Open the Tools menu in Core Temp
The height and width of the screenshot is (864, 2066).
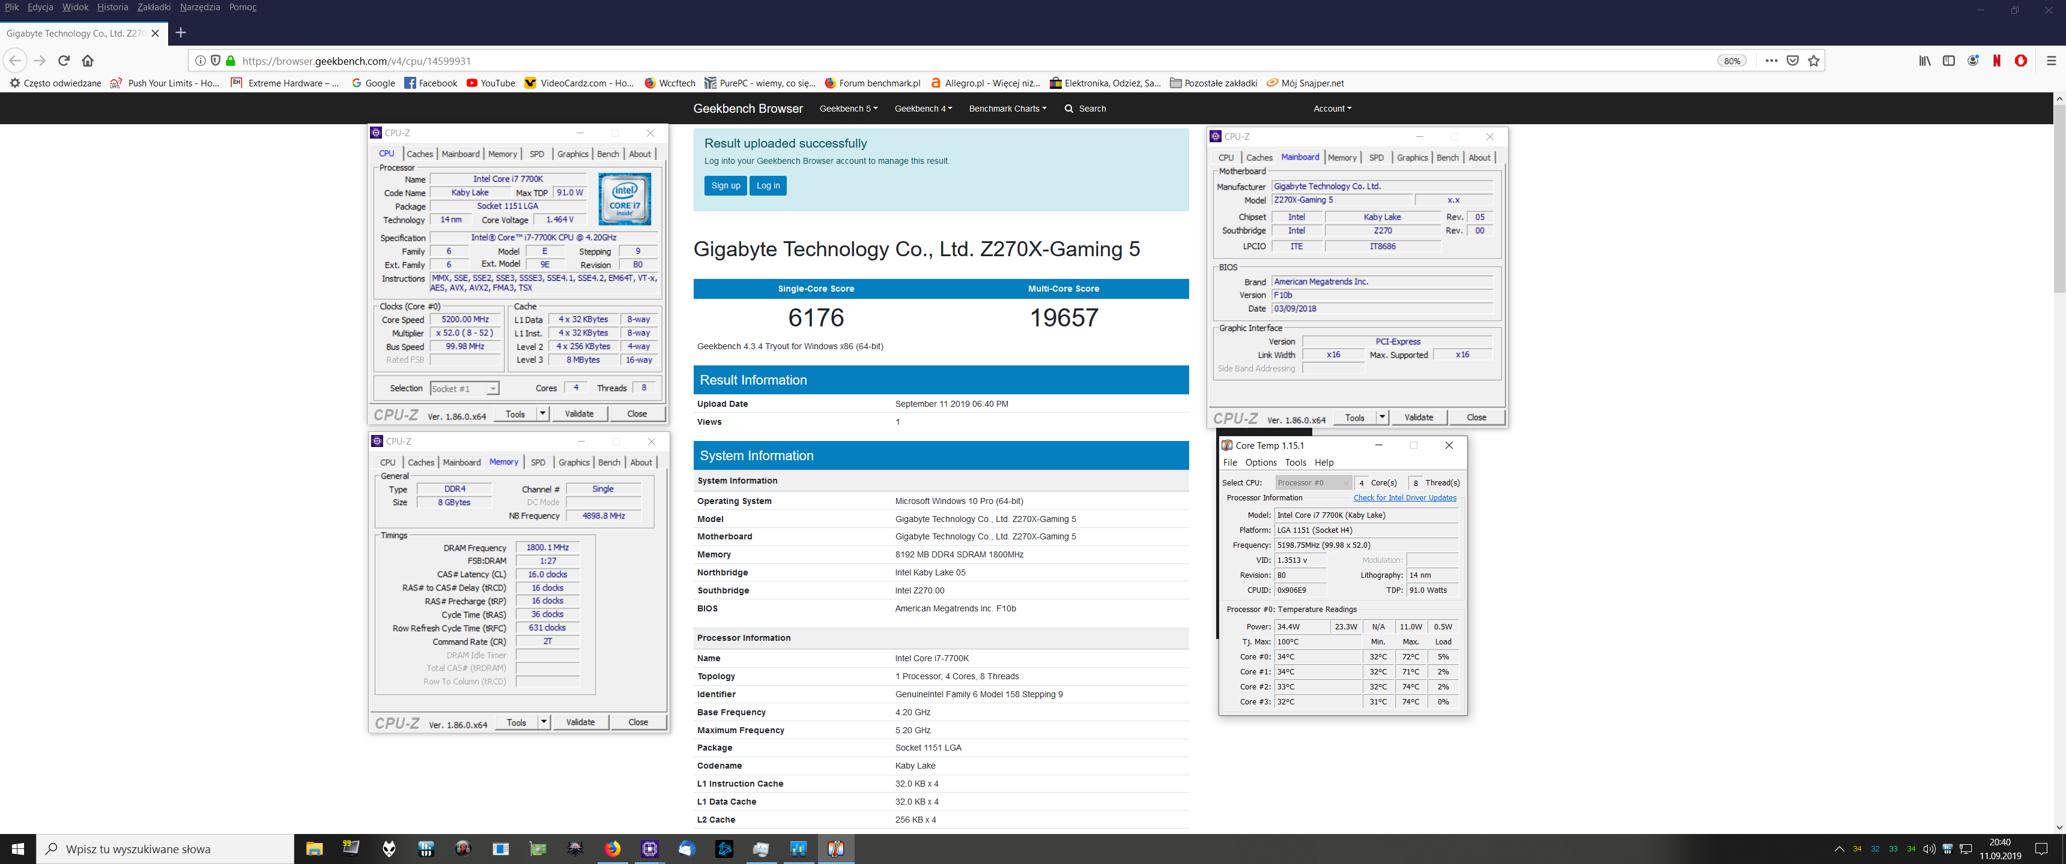coord(1295,463)
